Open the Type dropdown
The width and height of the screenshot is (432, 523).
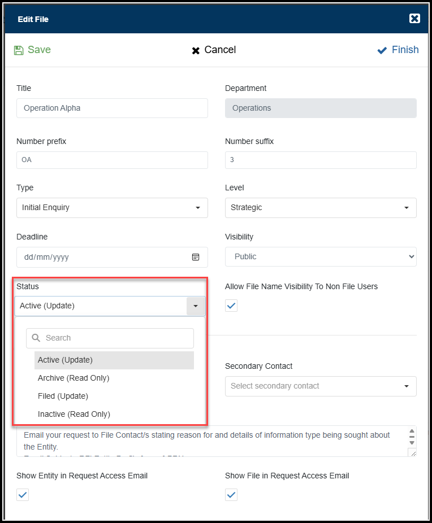coord(112,208)
